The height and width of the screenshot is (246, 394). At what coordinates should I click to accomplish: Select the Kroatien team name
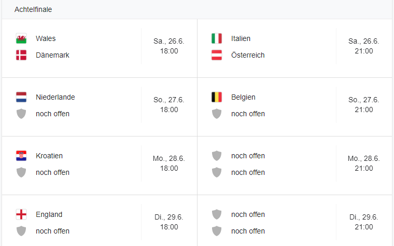click(49, 156)
